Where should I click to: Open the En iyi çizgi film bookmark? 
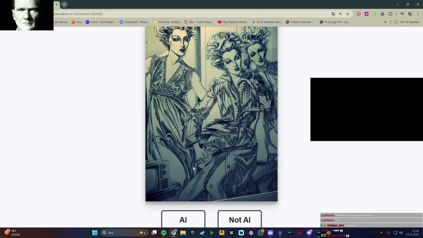(334, 22)
